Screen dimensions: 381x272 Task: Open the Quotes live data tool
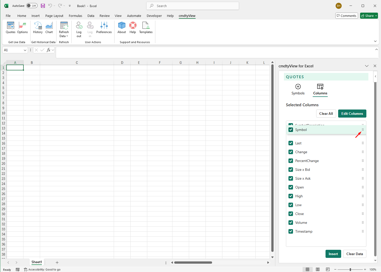[11, 28]
